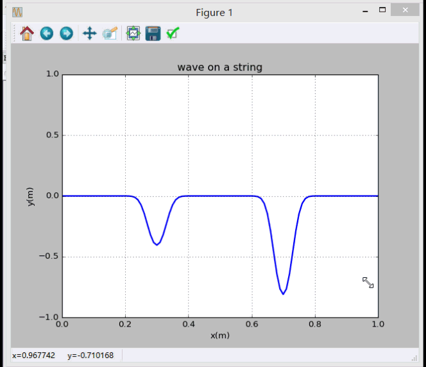Click the shallower trough of the blue wave

click(157, 244)
